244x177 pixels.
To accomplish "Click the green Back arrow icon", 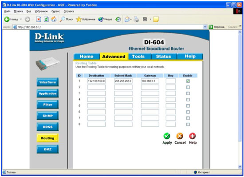I will 7,19.
